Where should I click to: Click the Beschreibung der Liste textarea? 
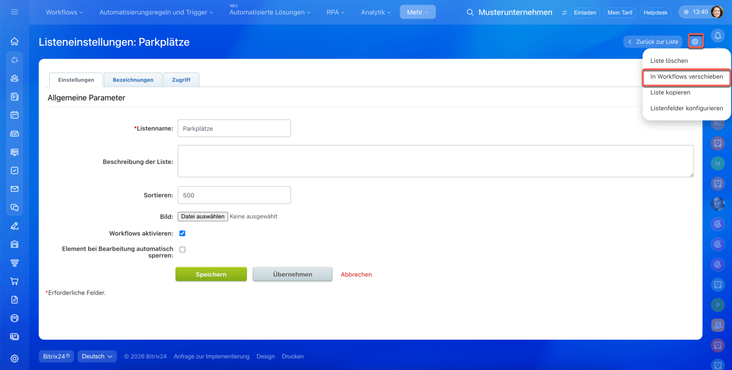(x=436, y=161)
